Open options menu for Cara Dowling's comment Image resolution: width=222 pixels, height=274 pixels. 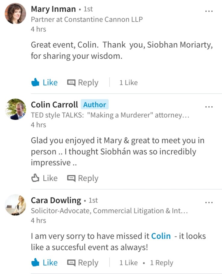(209, 202)
